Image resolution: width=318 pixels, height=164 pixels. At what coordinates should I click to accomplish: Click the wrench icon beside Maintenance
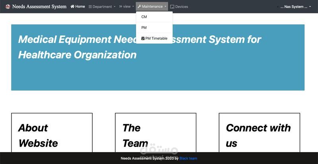[x=140, y=6]
